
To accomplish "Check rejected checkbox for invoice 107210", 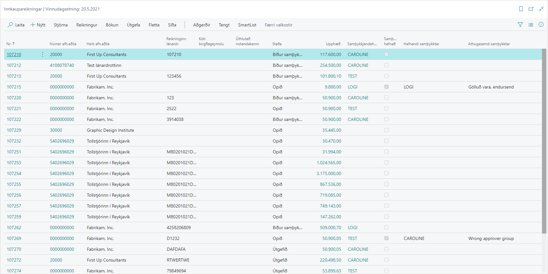I will (x=386, y=54).
